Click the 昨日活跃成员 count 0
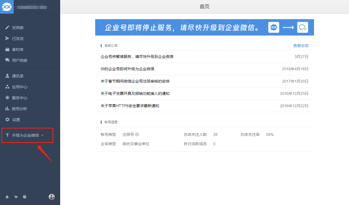 [x=214, y=144]
